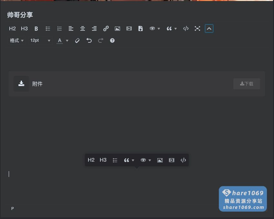Insert an image using the toolbar icon
This screenshot has width=274, height=219.
click(x=117, y=28)
